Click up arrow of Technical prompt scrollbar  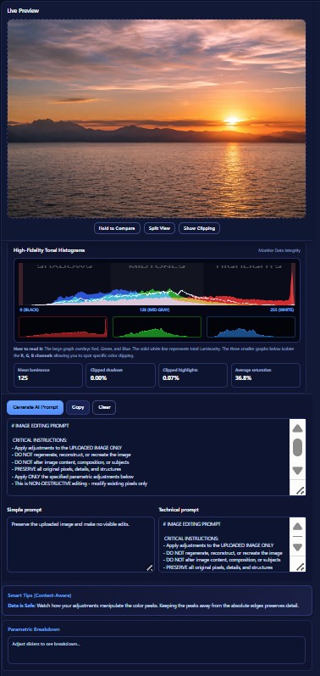[x=298, y=527]
